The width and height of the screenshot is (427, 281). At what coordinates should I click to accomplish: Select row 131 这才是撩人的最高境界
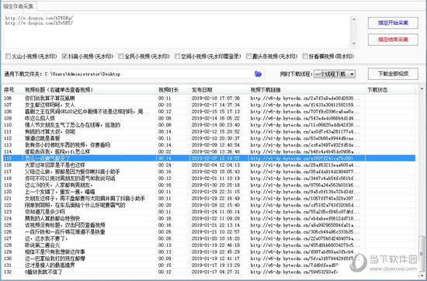209,265
